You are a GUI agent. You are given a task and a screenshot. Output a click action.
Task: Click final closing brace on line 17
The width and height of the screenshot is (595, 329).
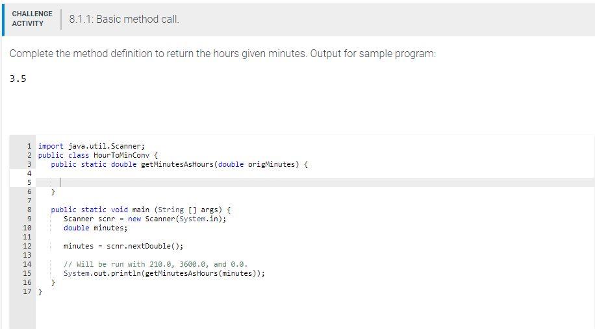[40, 291]
